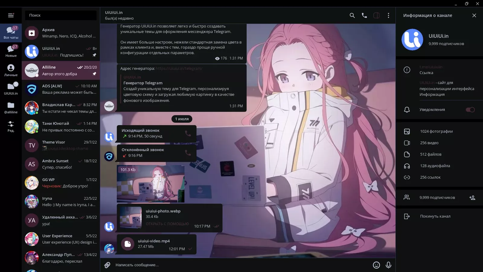Switch to Все чаты folder tab
The image size is (483, 272).
(11, 33)
